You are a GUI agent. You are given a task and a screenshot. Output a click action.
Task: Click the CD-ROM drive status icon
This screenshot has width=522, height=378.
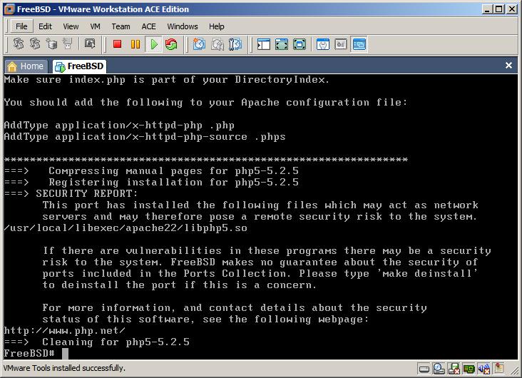pyautogui.click(x=439, y=368)
